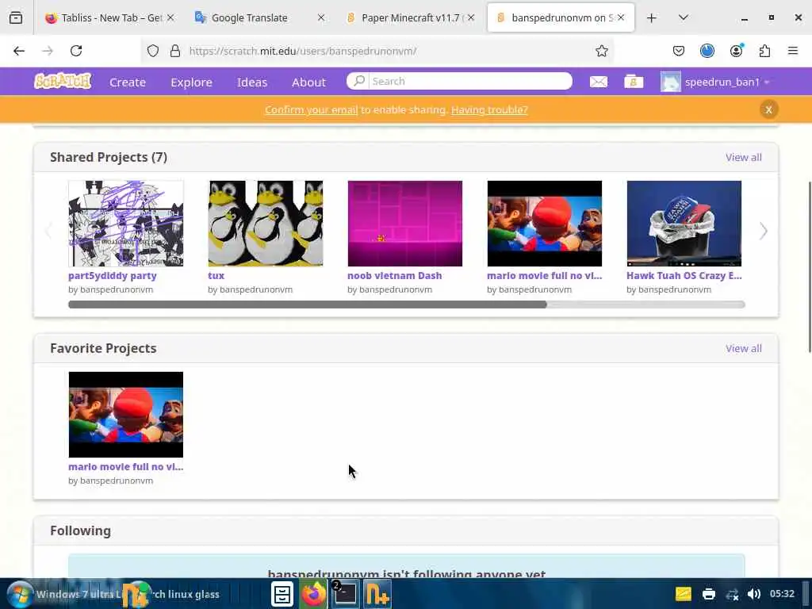Bookmark this page with the star icon
This screenshot has width=812, height=609.
(x=601, y=51)
